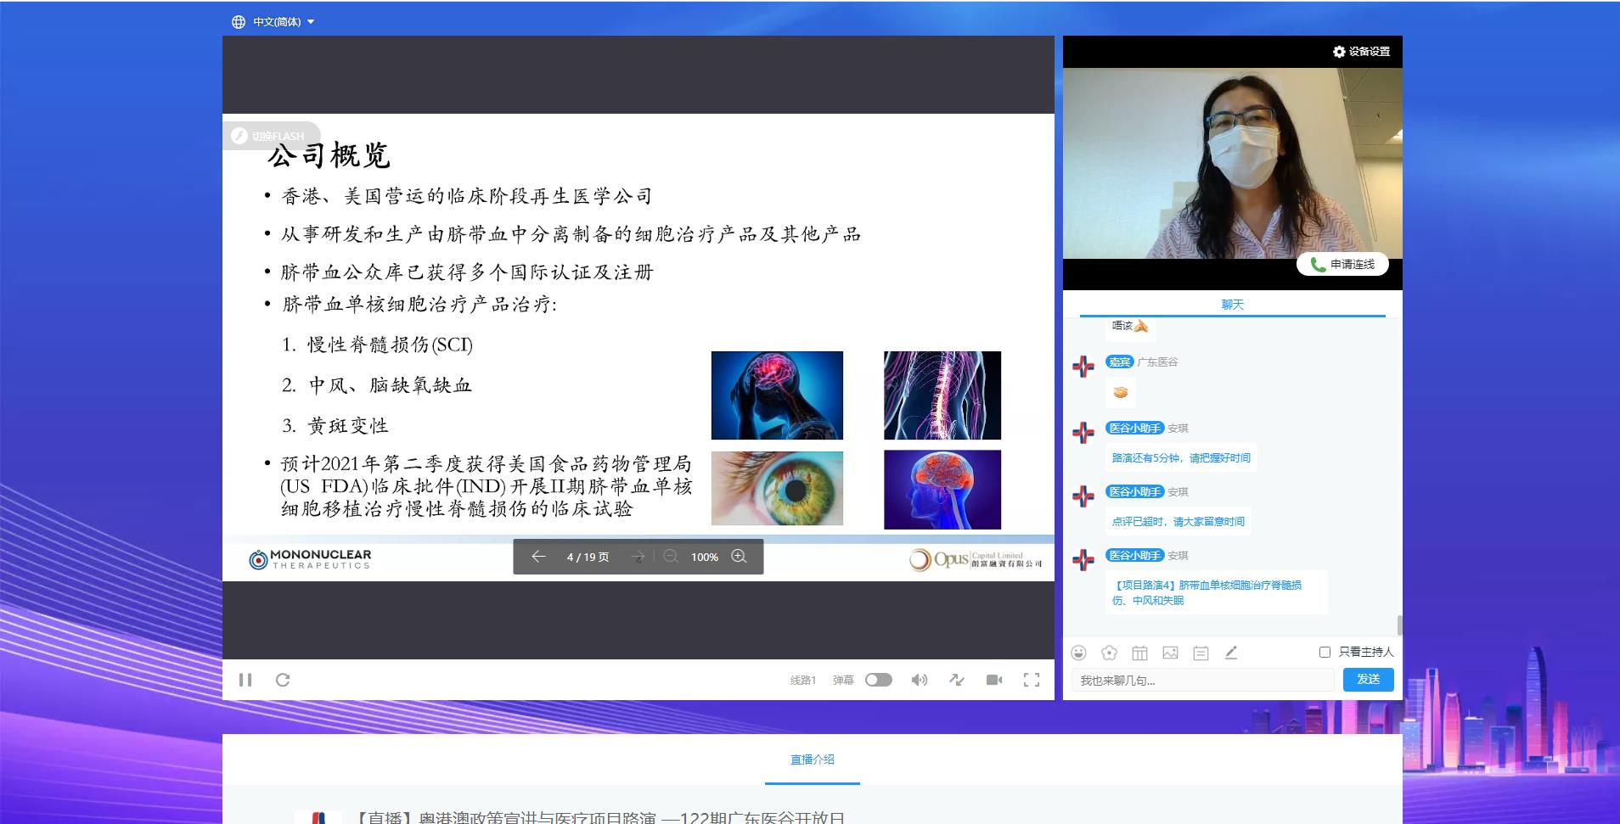Image resolution: width=1620 pixels, height=824 pixels.
Task: Toggle the 弹幕 danmaku switch
Action: click(x=878, y=680)
